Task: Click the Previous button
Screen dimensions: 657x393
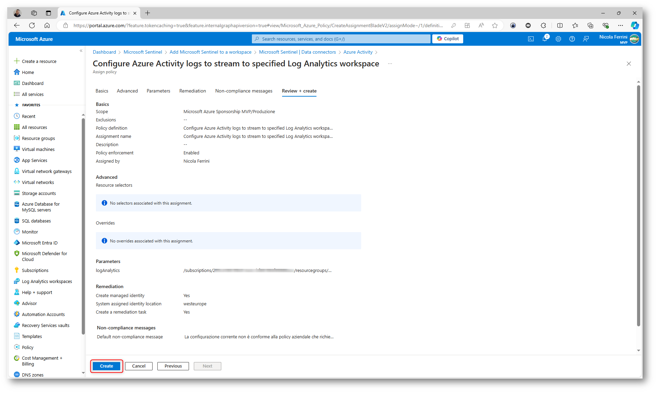Action: point(173,366)
